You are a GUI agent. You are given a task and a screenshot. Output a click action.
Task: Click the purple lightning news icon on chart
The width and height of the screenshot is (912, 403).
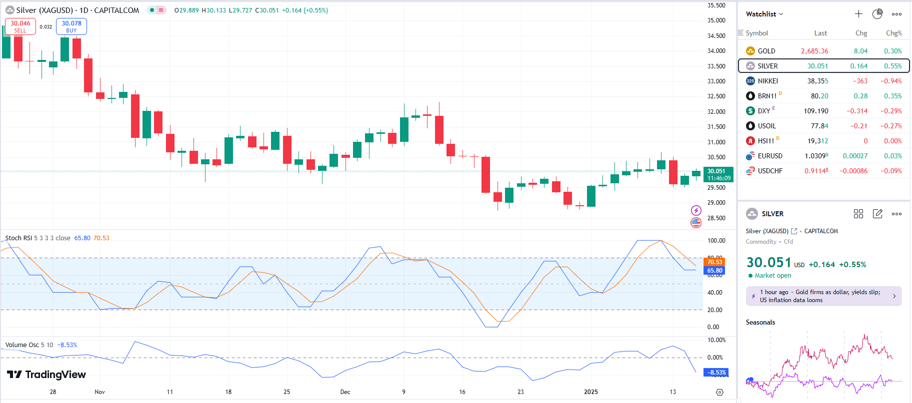tap(696, 210)
